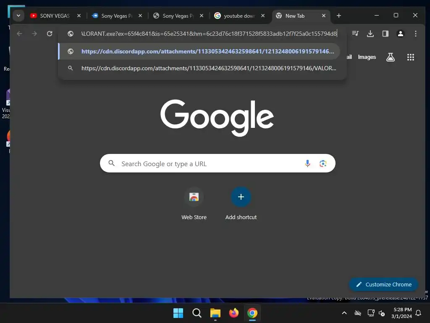Click the address bar URL text
The height and width of the screenshot is (323, 430).
209,34
